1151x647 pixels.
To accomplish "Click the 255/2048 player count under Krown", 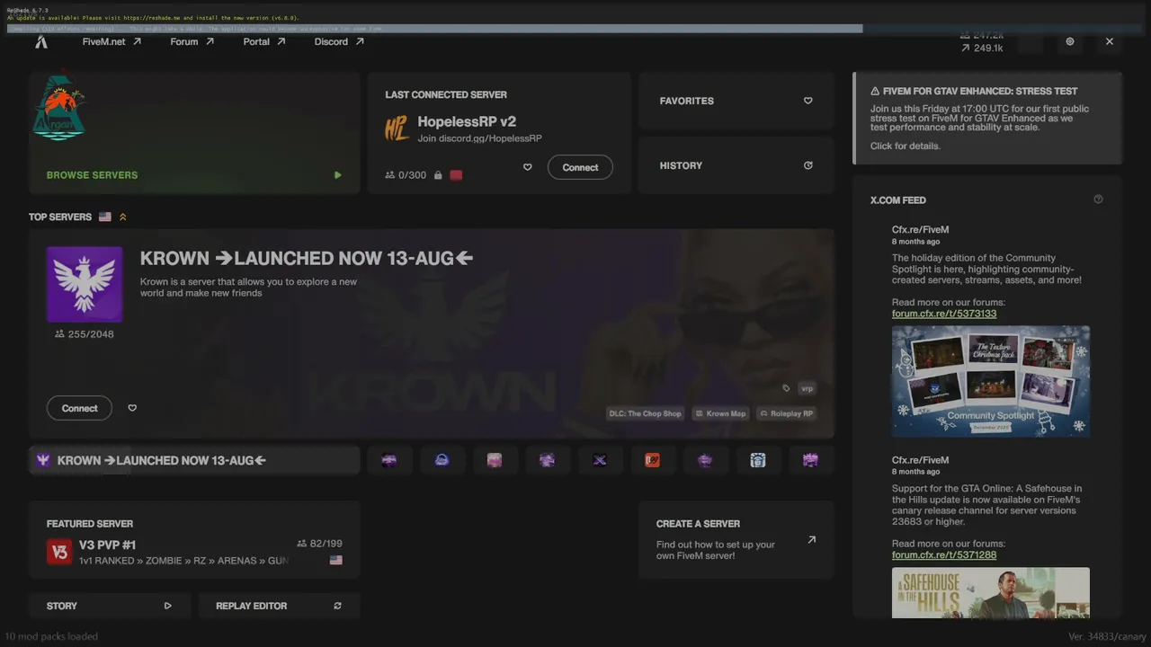I will [85, 334].
